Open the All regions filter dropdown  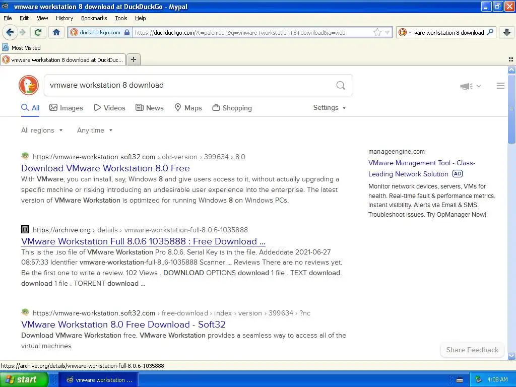(42, 131)
